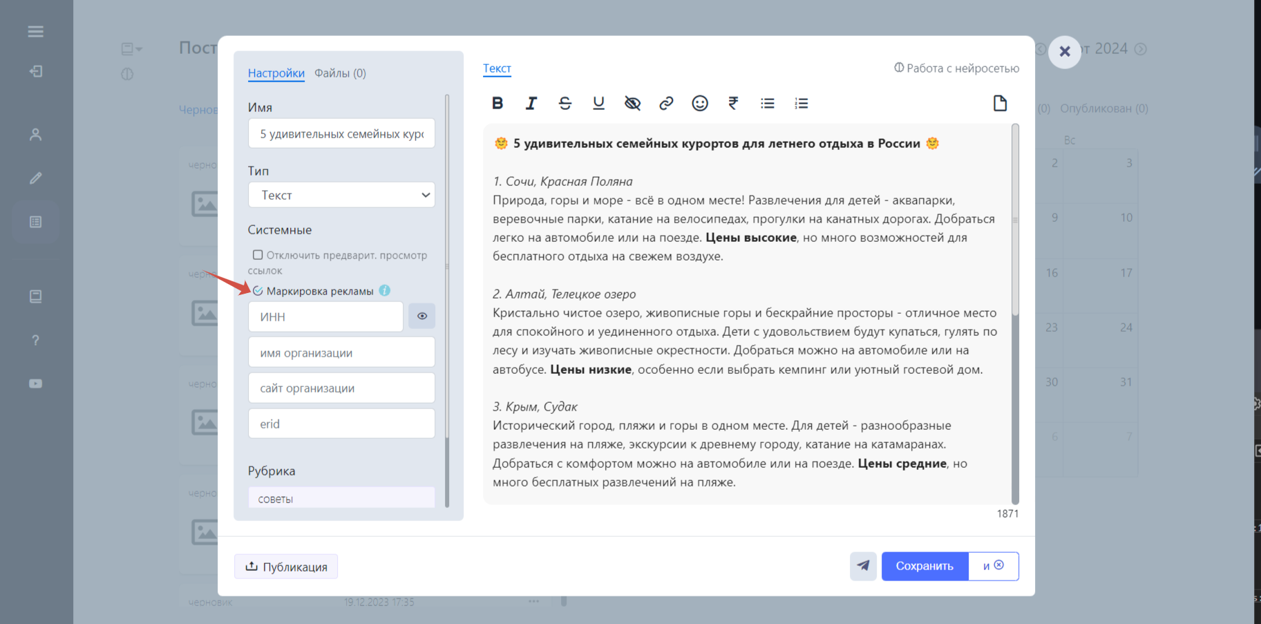Toggle the Маркировка рекламы checkbox
The image size is (1261, 624).
point(258,291)
